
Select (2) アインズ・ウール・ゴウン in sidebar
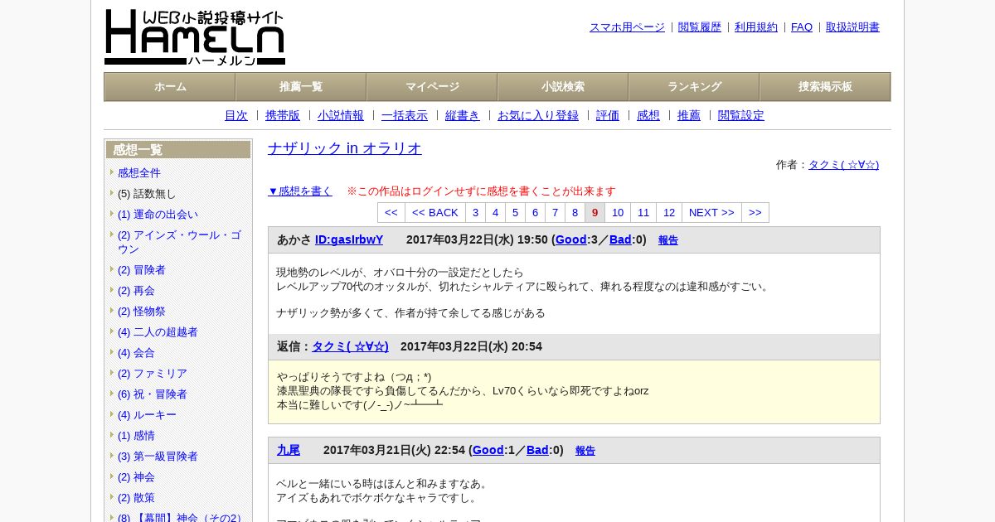(x=179, y=242)
